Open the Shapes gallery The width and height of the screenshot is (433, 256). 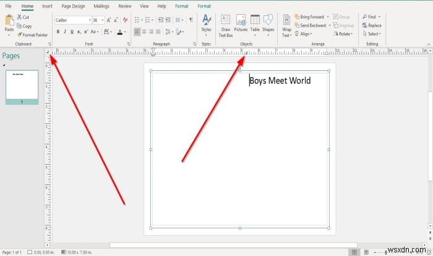pyautogui.click(x=268, y=25)
